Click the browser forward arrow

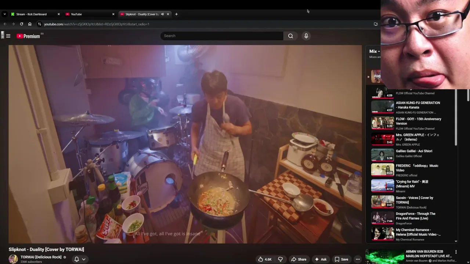[13, 24]
